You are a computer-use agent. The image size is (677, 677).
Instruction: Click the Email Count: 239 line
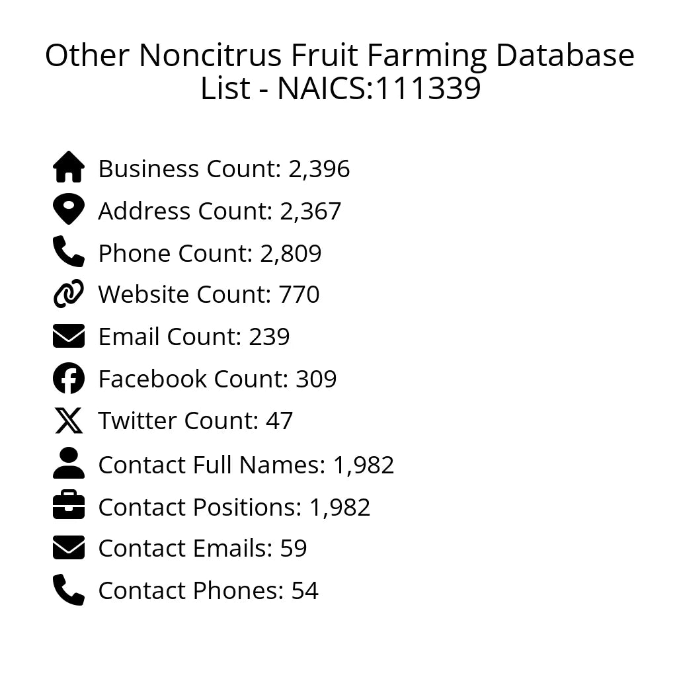[x=194, y=337]
